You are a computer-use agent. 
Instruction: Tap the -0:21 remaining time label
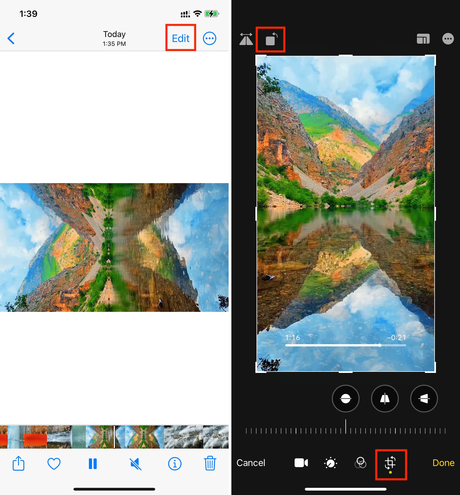pos(396,338)
